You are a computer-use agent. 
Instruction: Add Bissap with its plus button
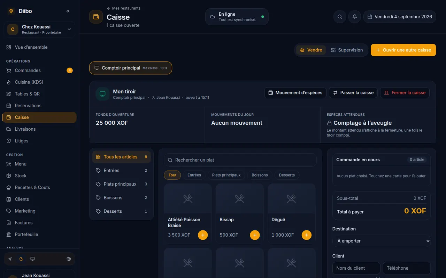(x=255, y=235)
